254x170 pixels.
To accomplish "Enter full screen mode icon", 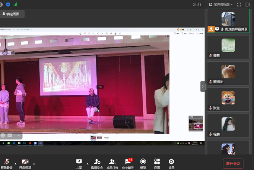I will point(239,4).
